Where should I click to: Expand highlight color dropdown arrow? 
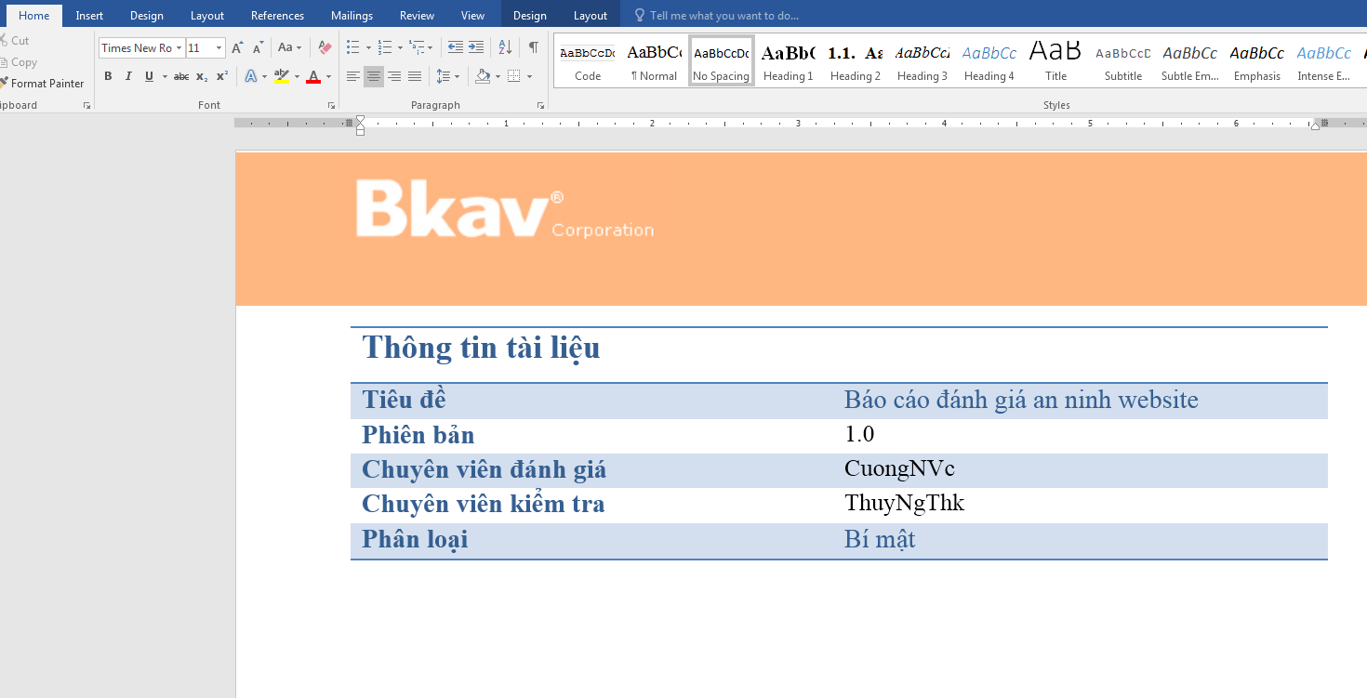click(297, 76)
